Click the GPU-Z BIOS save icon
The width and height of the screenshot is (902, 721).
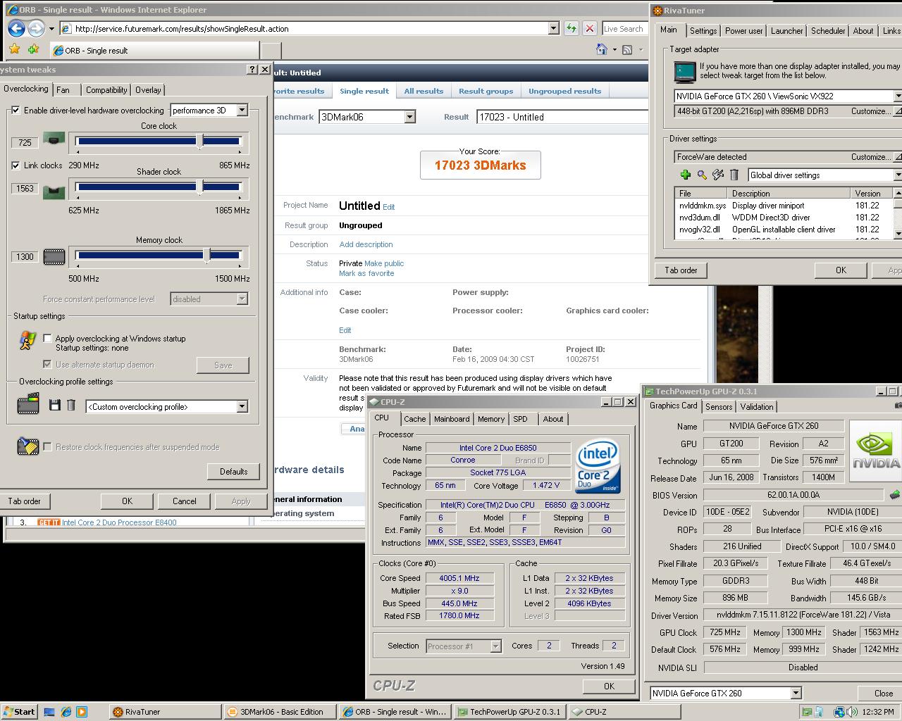tap(895, 495)
